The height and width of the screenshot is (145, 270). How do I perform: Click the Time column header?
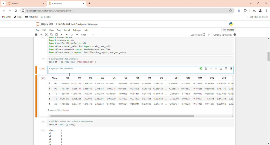tap(55, 78)
